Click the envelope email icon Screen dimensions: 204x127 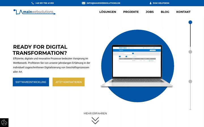click(x=84, y=3)
